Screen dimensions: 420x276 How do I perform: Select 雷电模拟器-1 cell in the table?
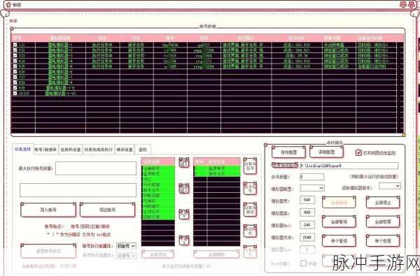pyautogui.click(x=60, y=45)
